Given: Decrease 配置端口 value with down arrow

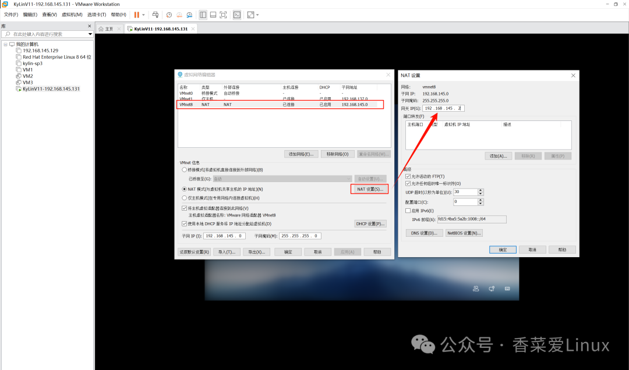Looking at the screenshot, I should coord(480,204).
